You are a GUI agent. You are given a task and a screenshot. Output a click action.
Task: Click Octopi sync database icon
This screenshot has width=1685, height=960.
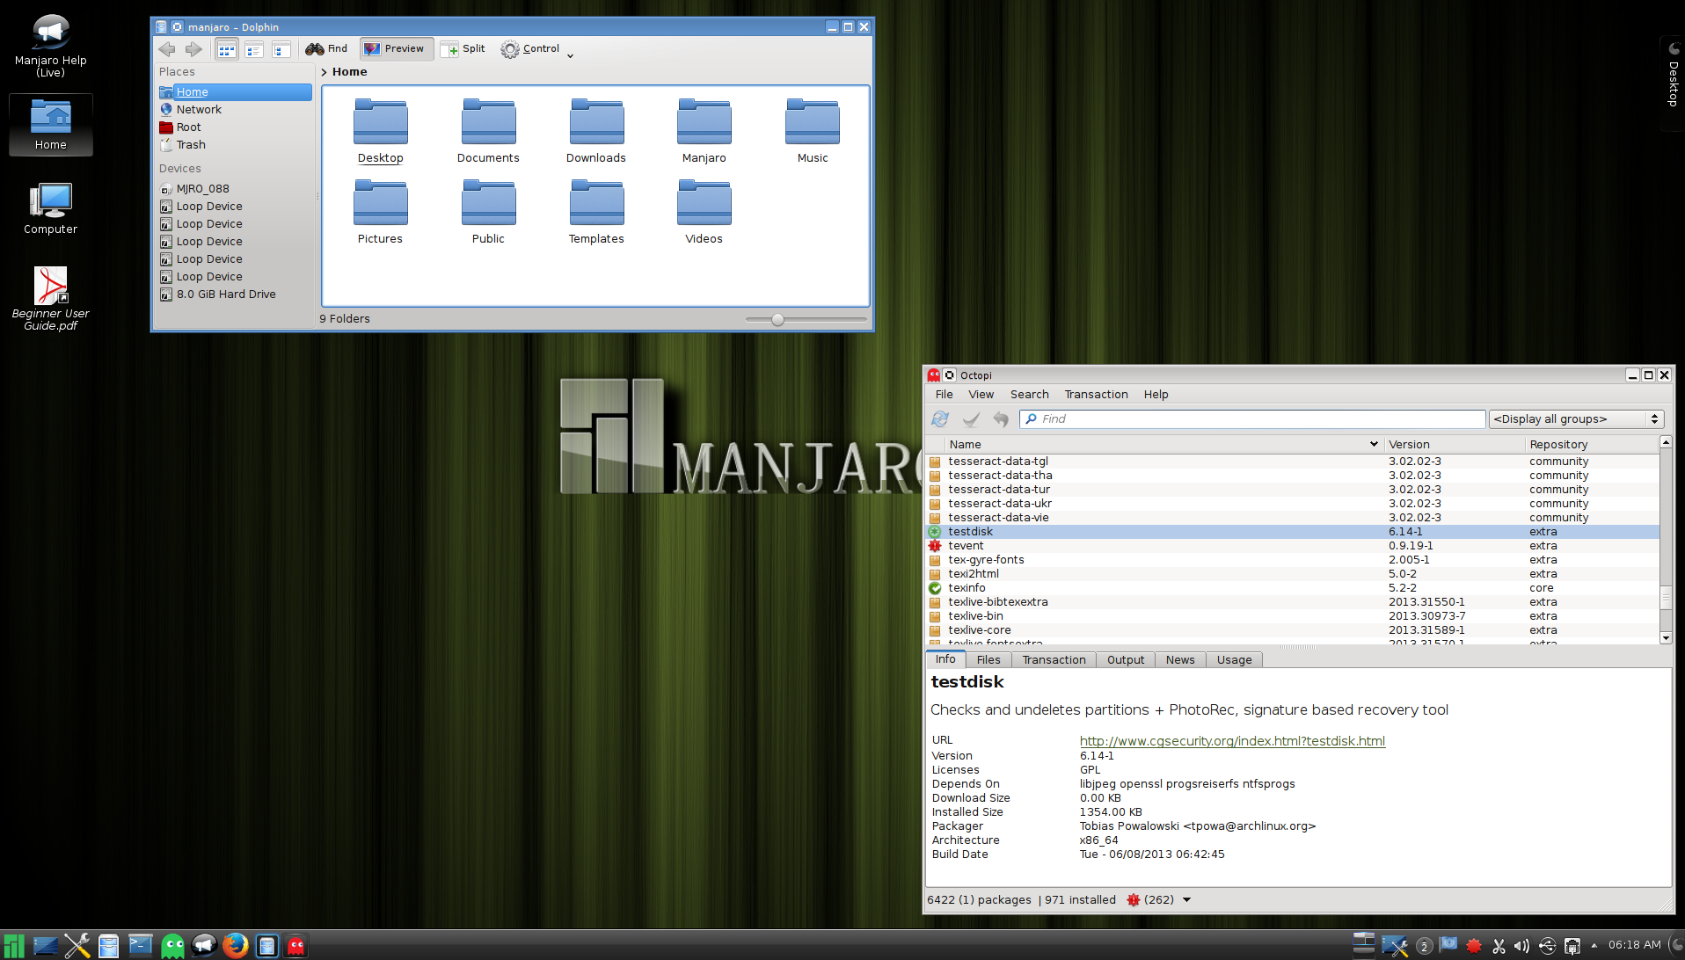tap(940, 419)
